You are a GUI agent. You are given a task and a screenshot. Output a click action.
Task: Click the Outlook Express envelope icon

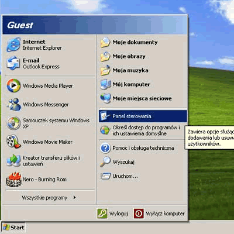tap(13, 63)
